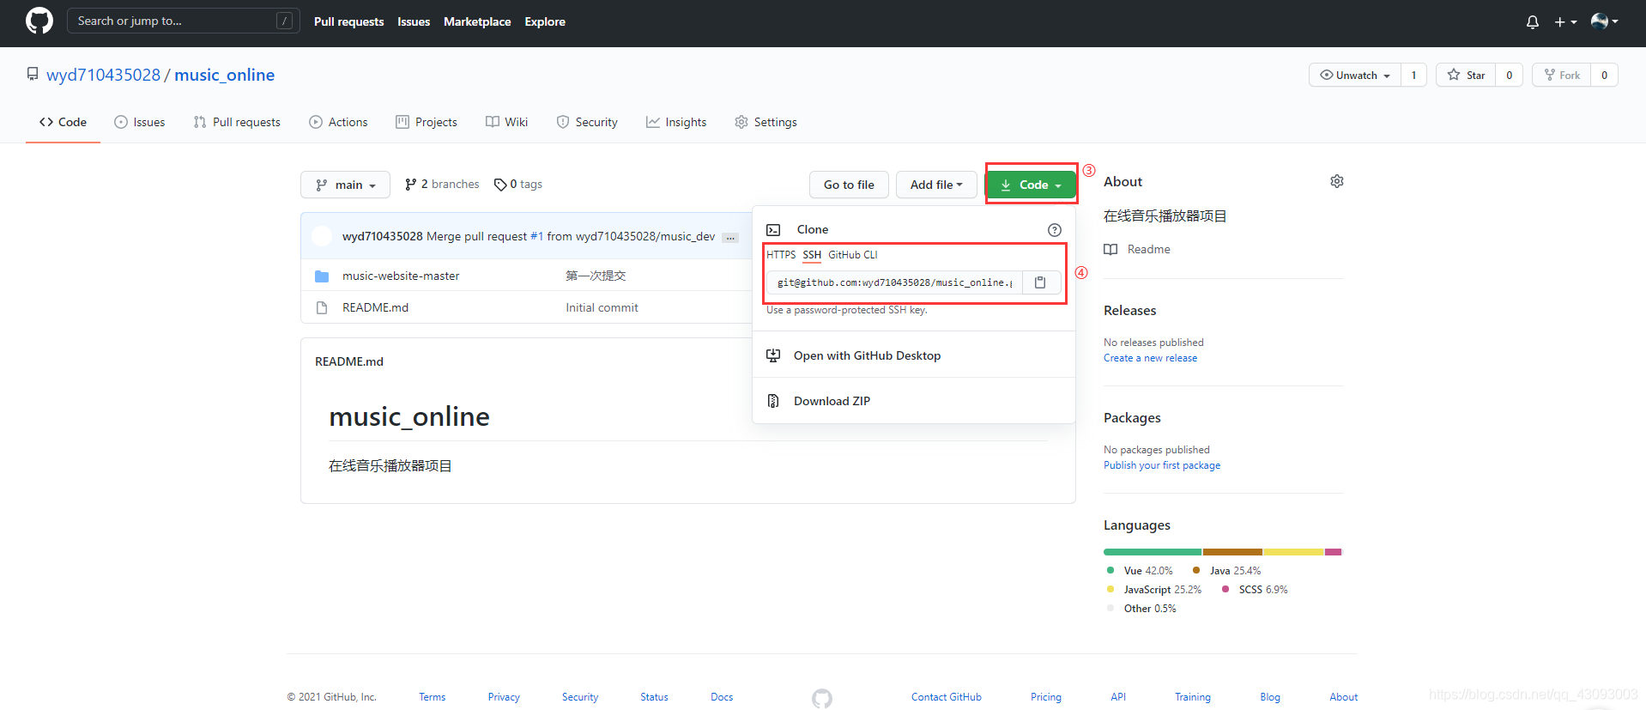Click the clone help question-mark icon

click(1055, 230)
